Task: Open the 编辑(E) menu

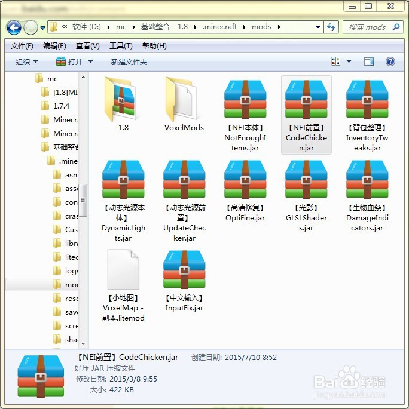Action: click(54, 46)
